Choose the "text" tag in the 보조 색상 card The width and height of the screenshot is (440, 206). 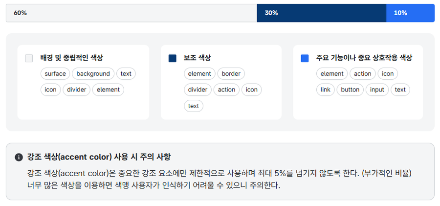coord(194,106)
